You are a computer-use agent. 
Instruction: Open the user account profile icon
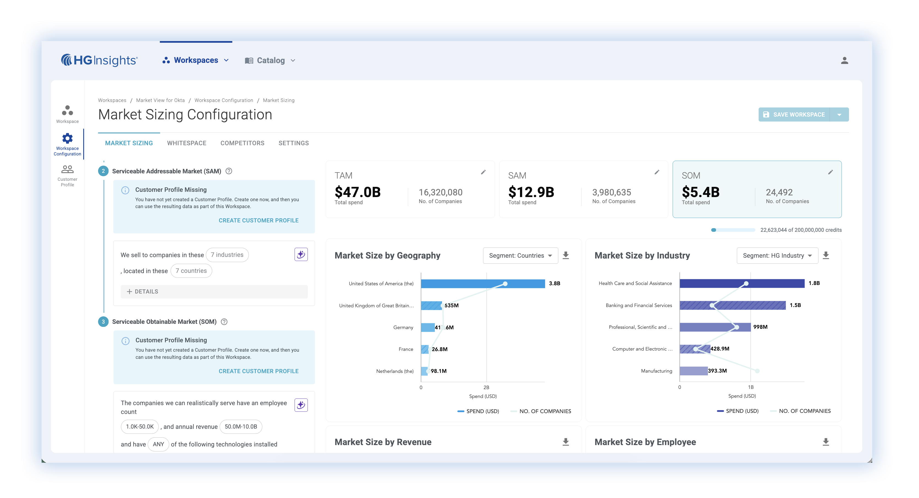click(844, 61)
